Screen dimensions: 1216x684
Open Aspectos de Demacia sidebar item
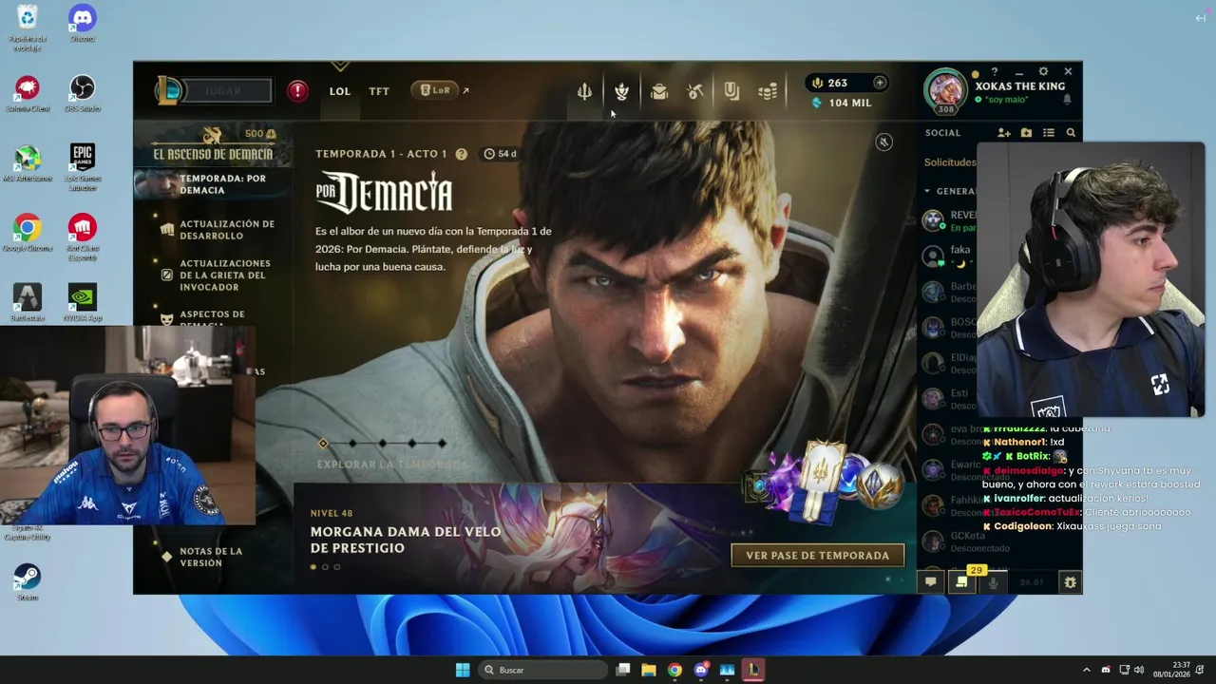(213, 317)
